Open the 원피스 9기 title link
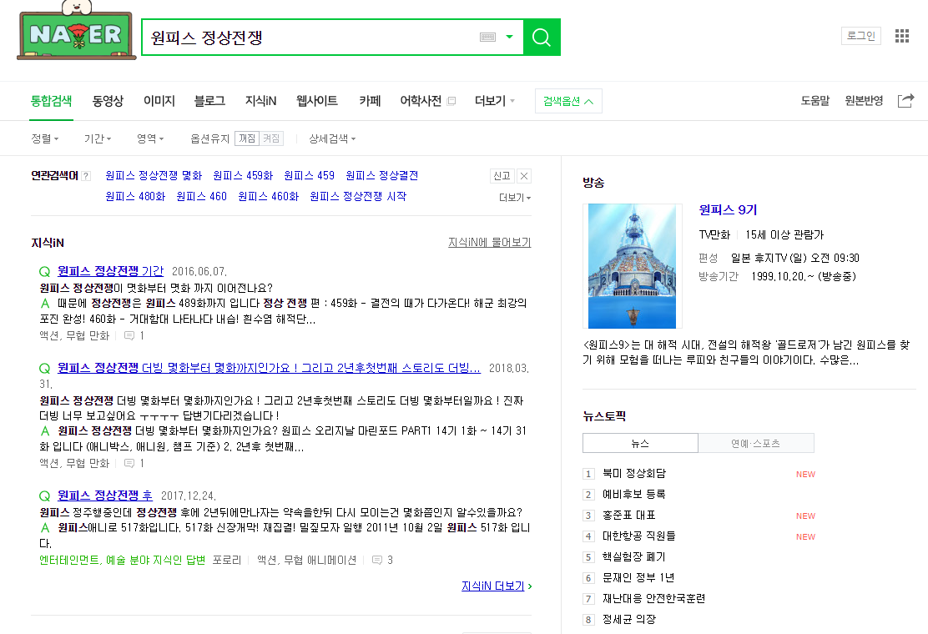The image size is (928, 634). click(728, 210)
